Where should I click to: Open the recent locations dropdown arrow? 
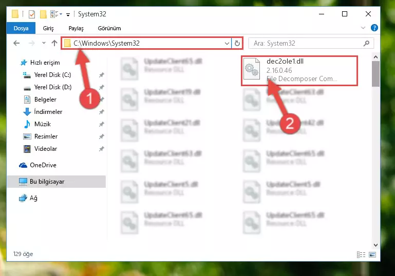44,43
